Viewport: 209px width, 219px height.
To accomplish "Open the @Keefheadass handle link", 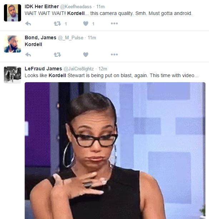I will [x=76, y=6].
